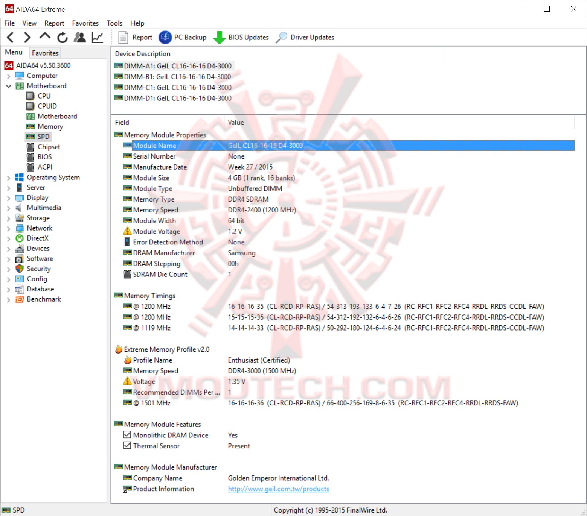Open the users management icon
587x516 pixels.
80,37
